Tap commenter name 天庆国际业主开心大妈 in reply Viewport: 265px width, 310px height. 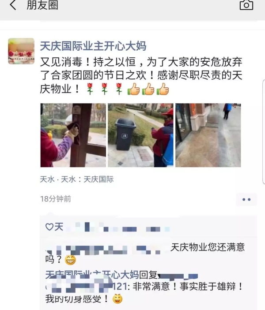click(92, 275)
